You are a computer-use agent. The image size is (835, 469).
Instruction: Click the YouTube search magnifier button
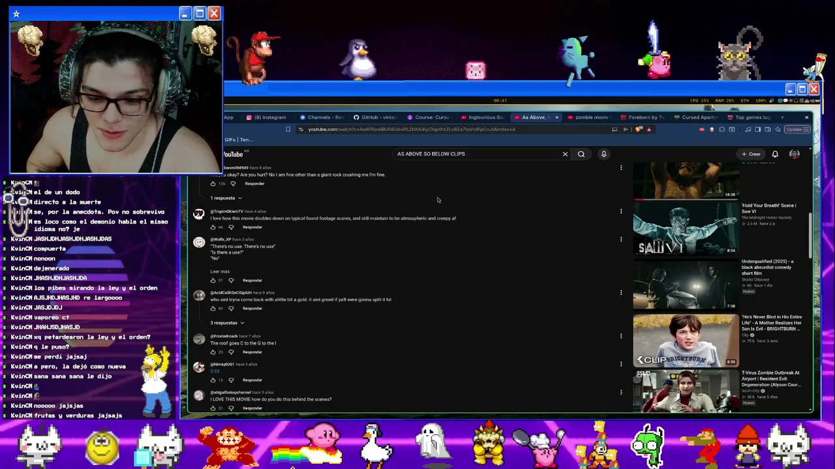(581, 154)
